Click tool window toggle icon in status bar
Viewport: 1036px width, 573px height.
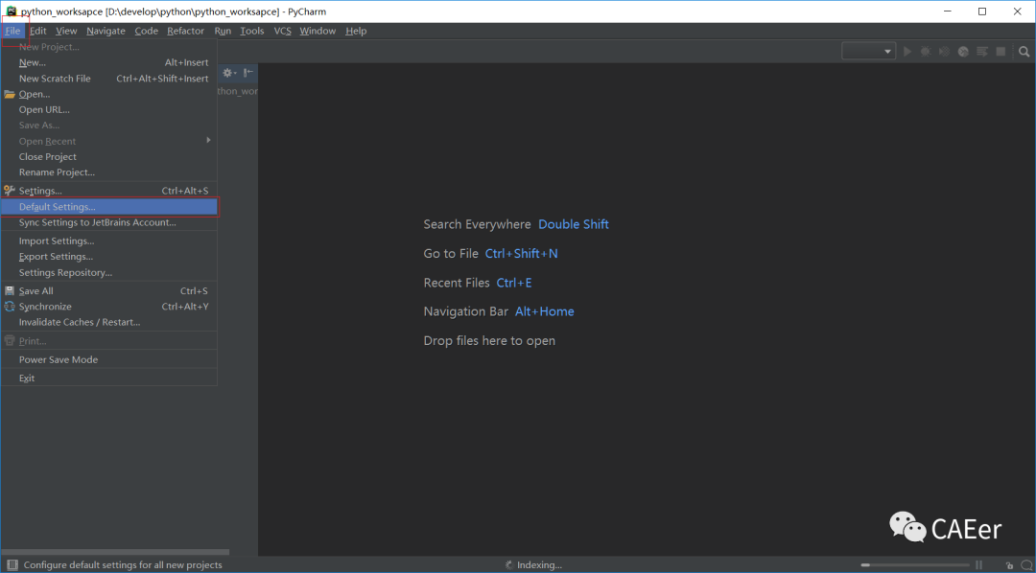[x=12, y=565]
